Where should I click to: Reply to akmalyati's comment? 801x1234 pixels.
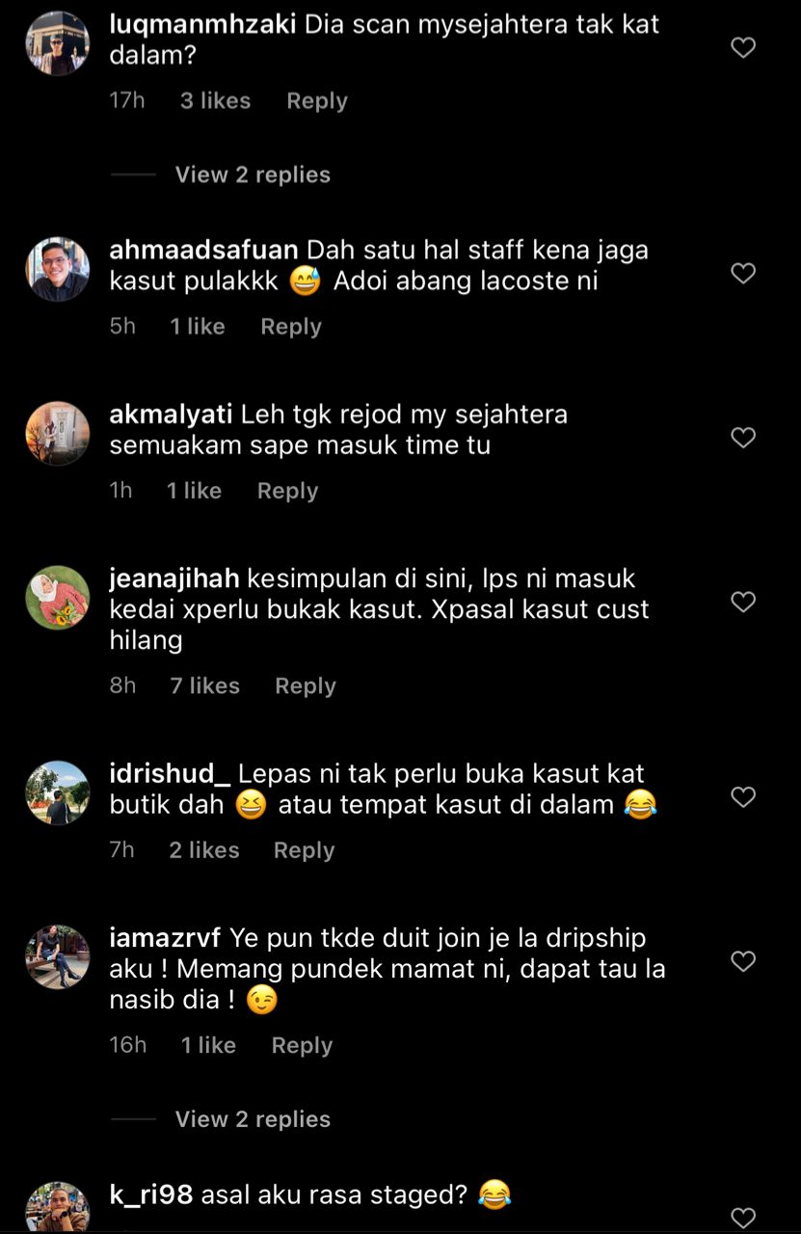click(x=287, y=491)
